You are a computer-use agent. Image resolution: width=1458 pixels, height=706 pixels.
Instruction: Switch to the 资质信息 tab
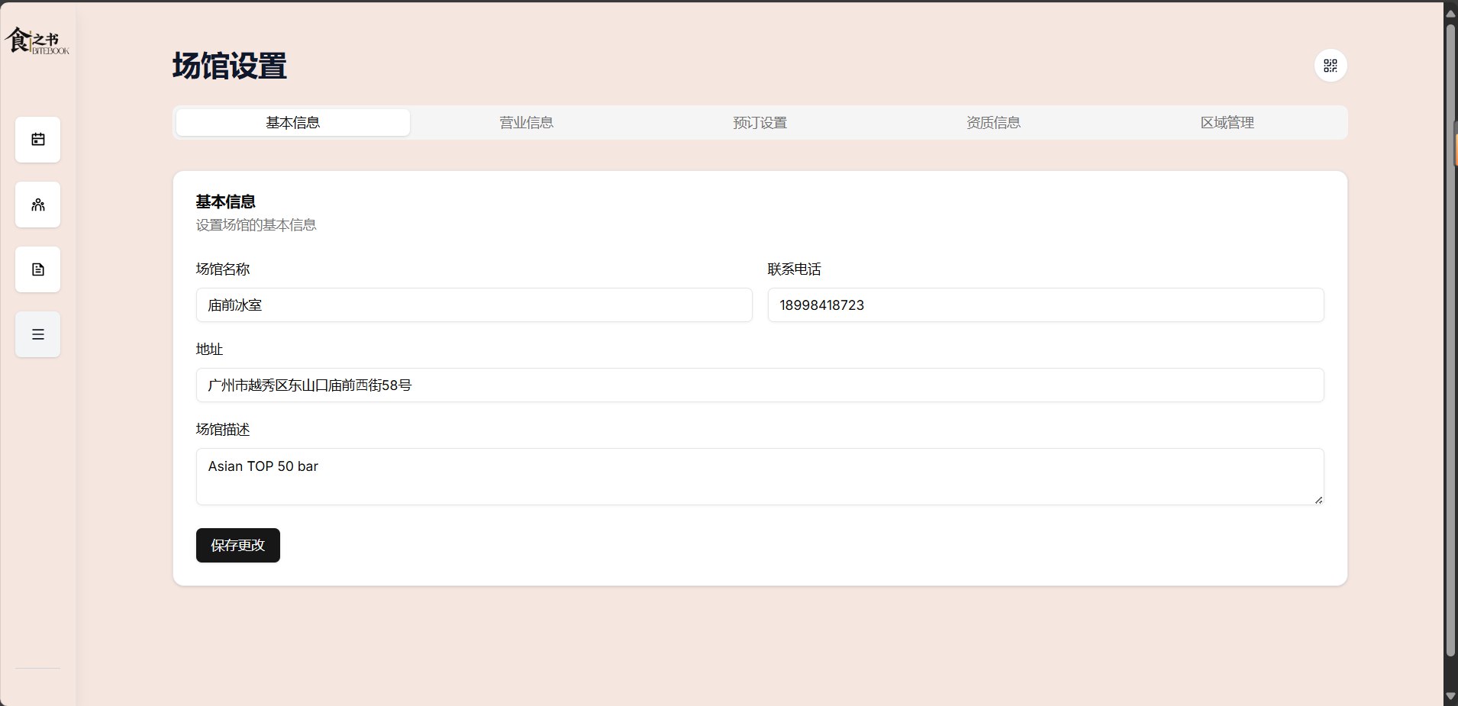pos(992,122)
